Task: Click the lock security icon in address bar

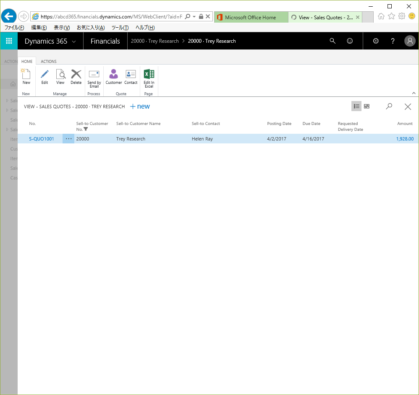Action: 201,16
